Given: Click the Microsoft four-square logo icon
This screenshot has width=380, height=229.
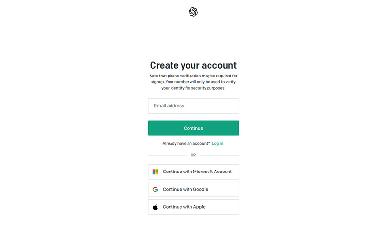Looking at the screenshot, I should [x=155, y=172].
